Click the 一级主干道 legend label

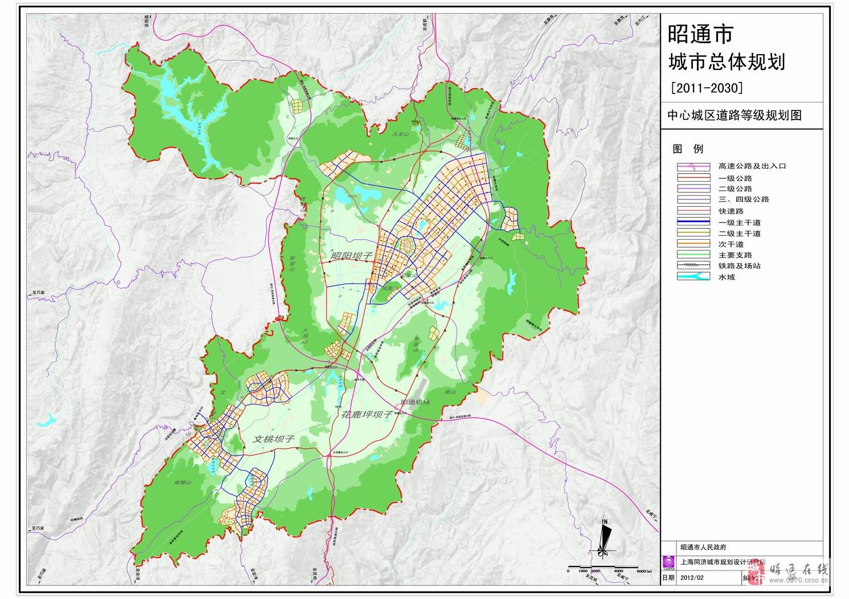pyautogui.click(x=740, y=223)
